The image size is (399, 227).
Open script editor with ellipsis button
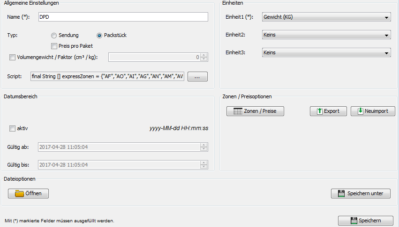[197, 77]
